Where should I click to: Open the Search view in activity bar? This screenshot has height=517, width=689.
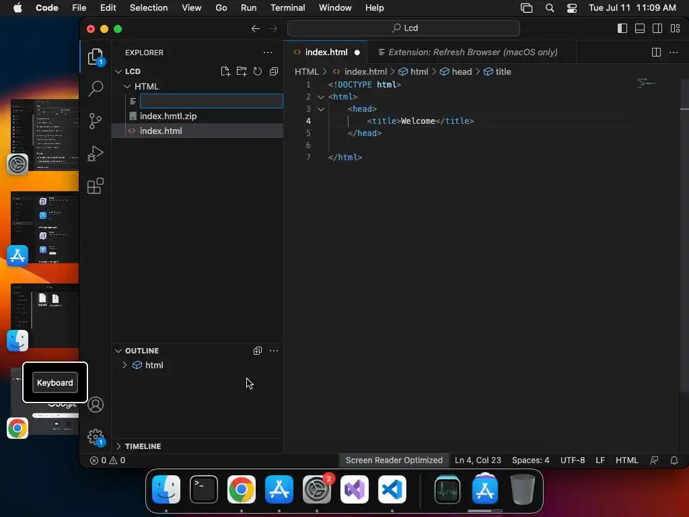(96, 88)
